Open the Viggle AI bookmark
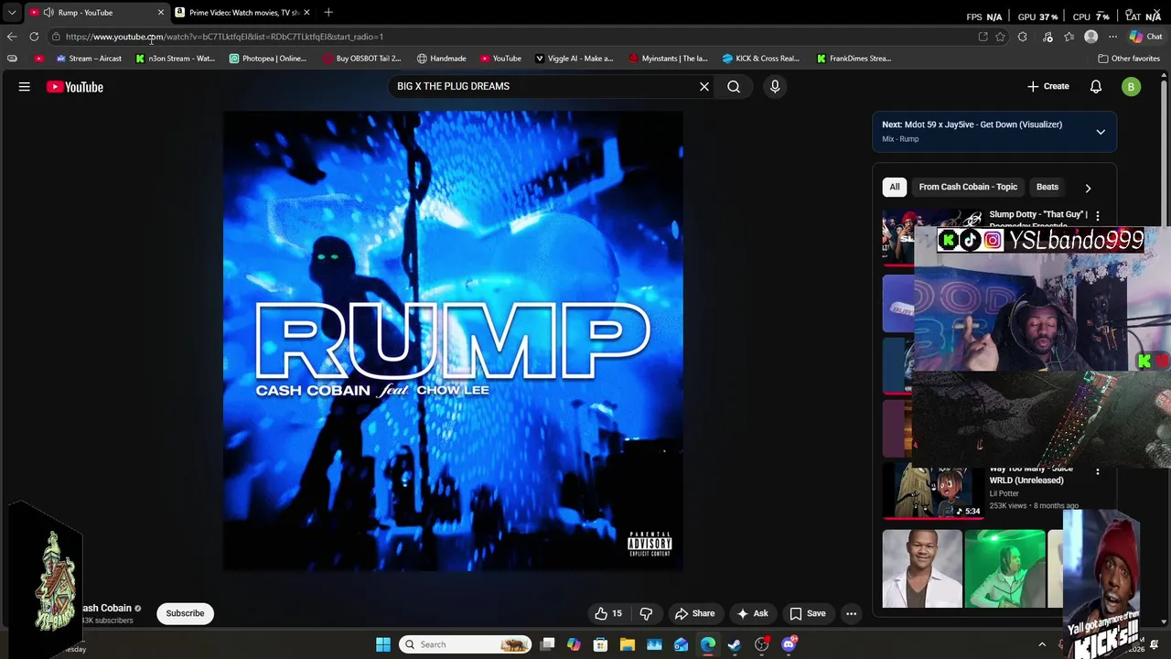Viewport: 1171px width, 659px height. coord(575,59)
